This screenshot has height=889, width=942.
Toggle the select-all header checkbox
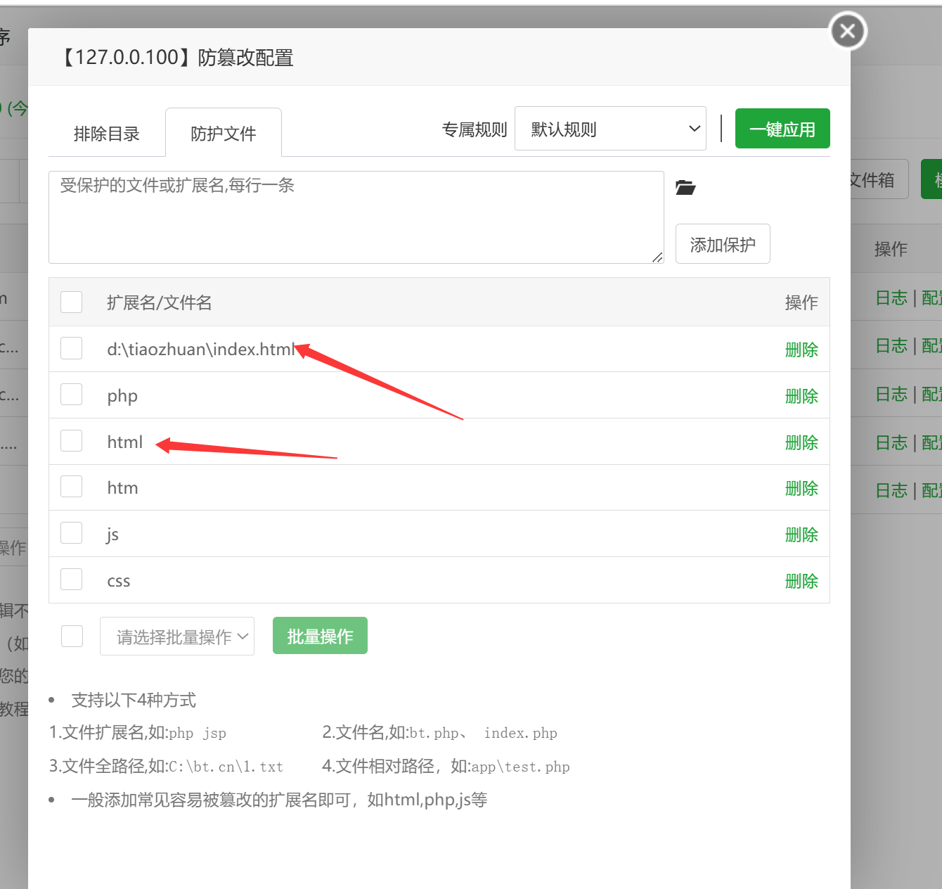72,302
